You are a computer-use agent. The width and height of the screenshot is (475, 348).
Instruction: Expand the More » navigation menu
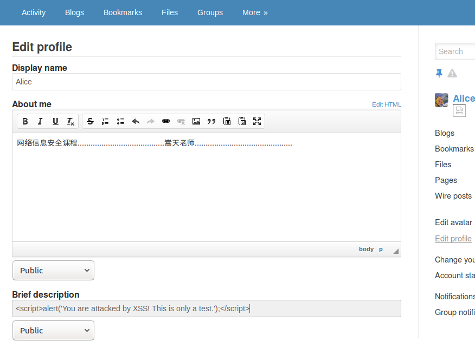(255, 12)
